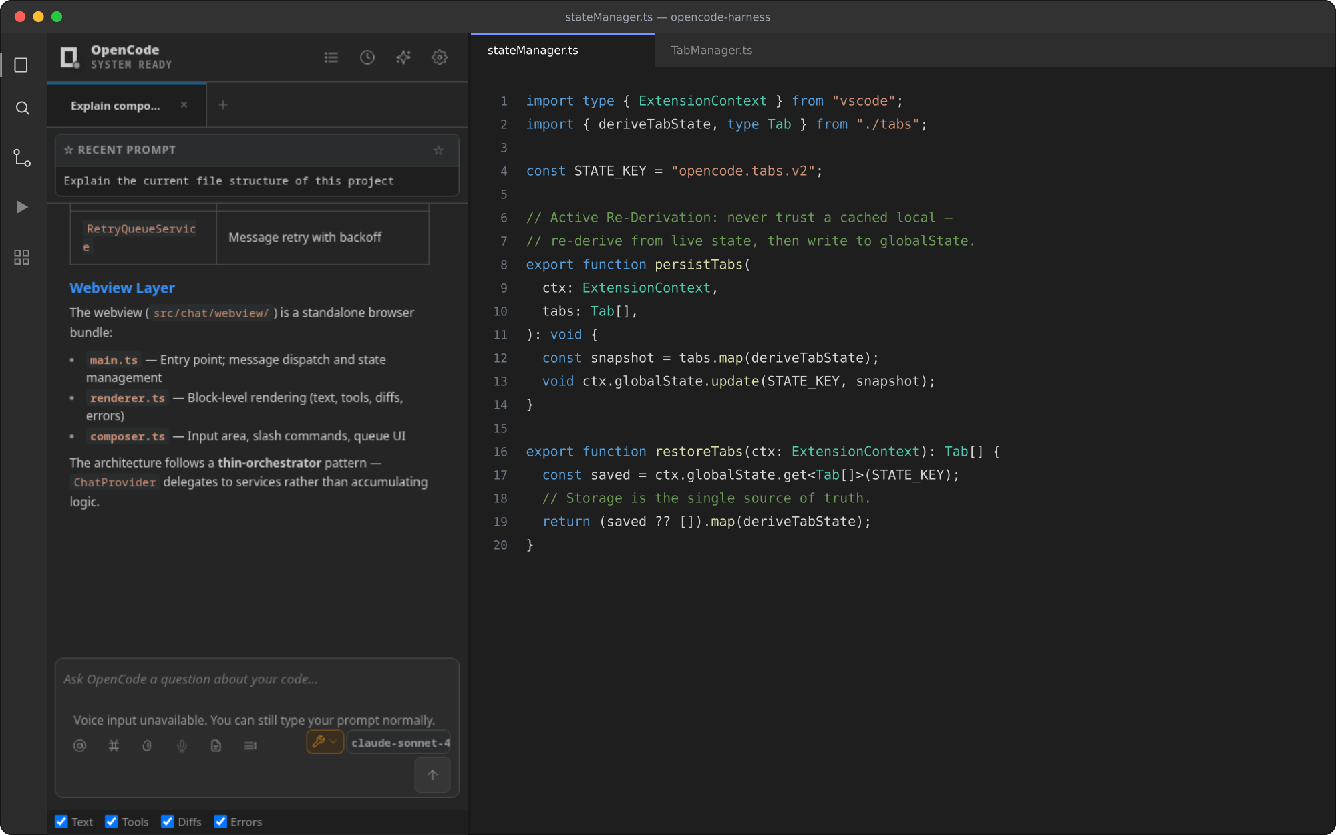
Task: Click the OpenCode logo icon
Action: pyautogui.click(x=69, y=57)
